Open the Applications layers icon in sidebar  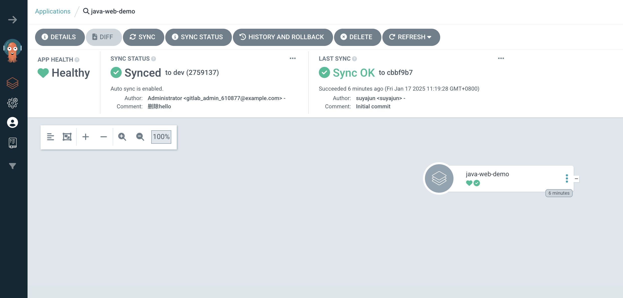coord(12,83)
